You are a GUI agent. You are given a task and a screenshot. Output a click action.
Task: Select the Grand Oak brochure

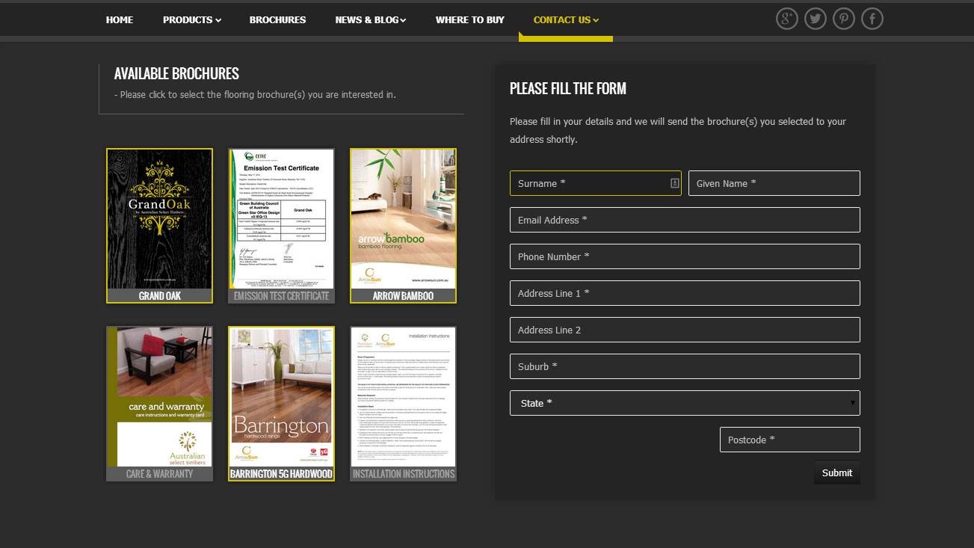[159, 225]
